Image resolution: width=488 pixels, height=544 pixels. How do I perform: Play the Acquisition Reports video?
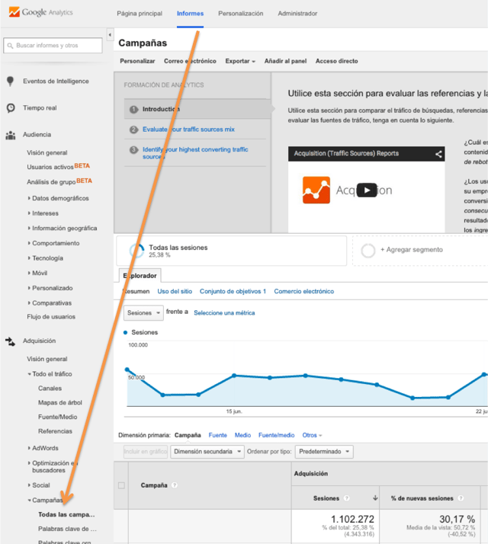coord(367,190)
